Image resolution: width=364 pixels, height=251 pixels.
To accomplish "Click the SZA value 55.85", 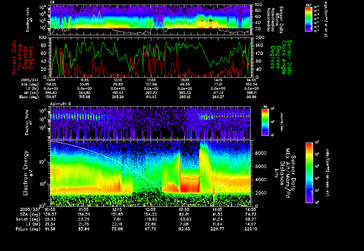I will click(84, 84).
